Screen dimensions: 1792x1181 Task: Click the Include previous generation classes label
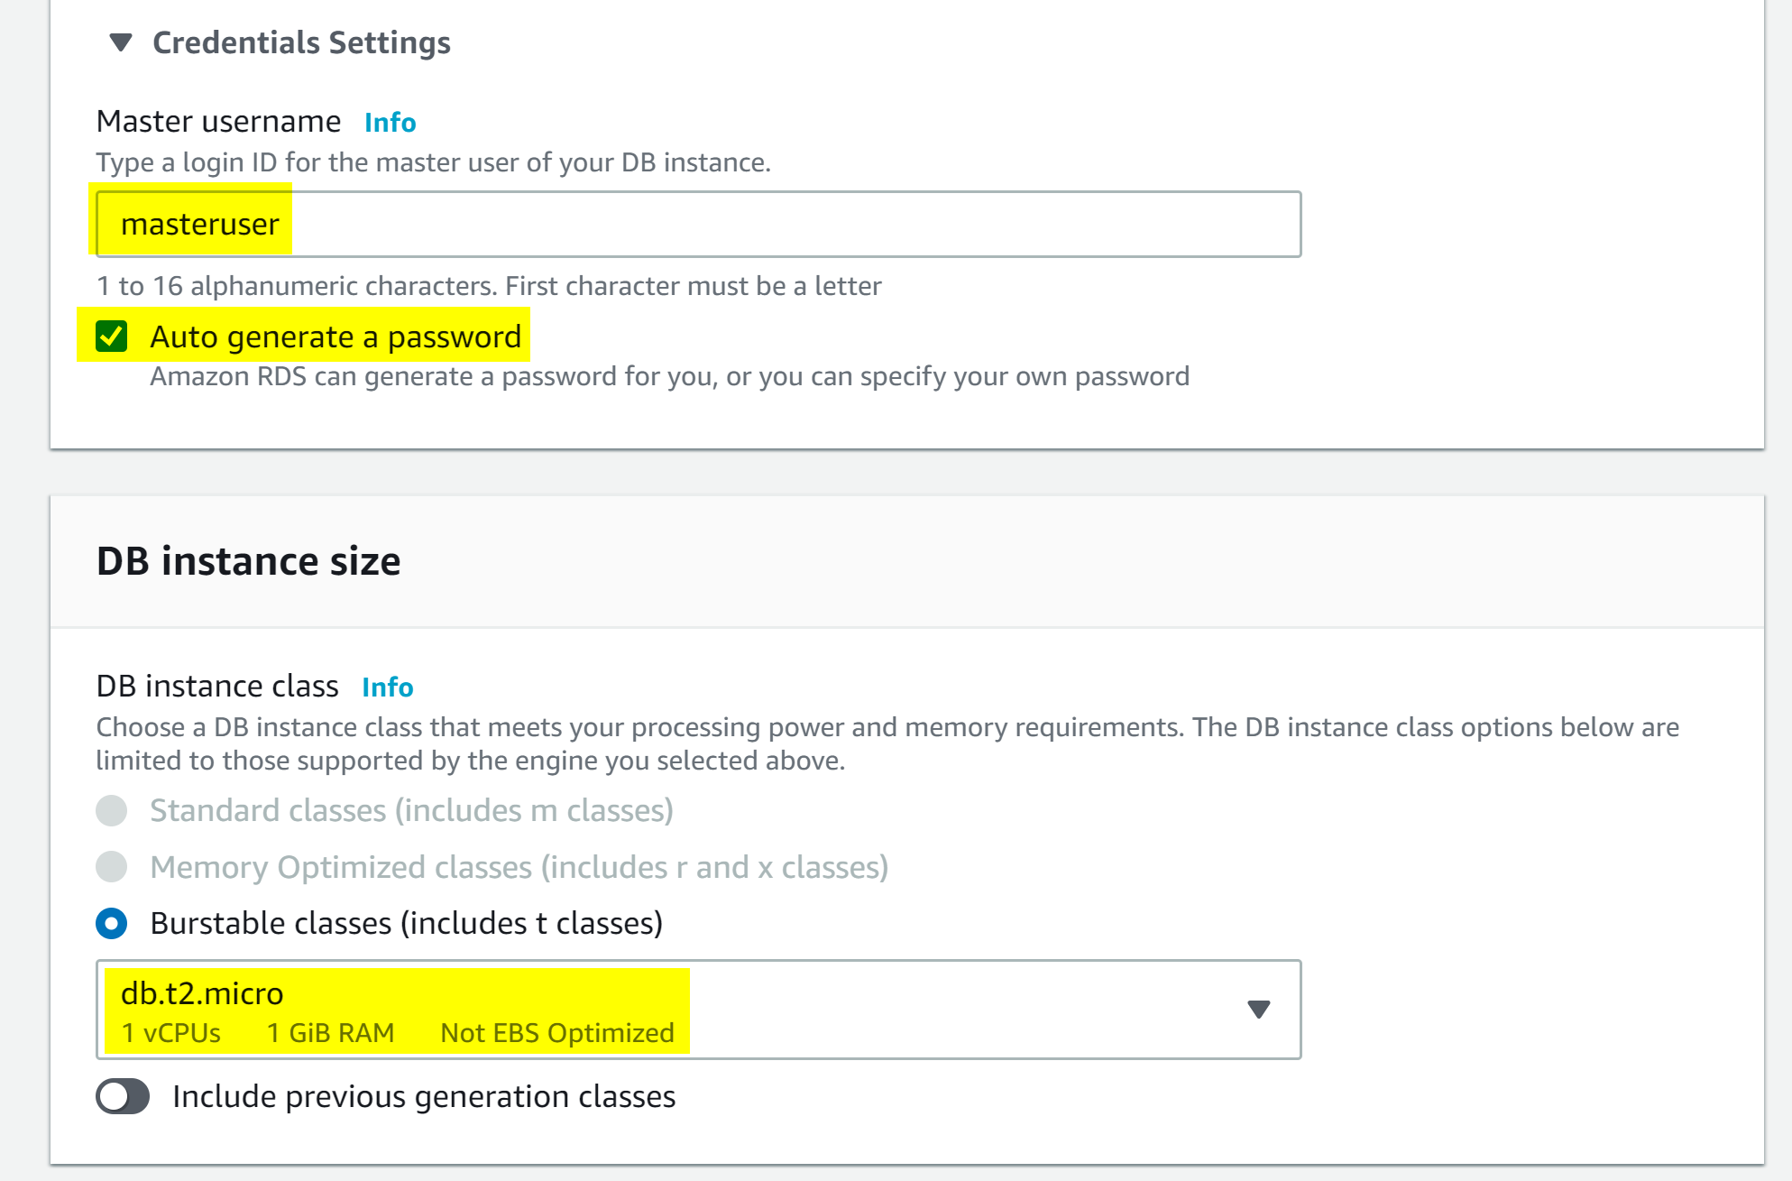(x=424, y=1097)
